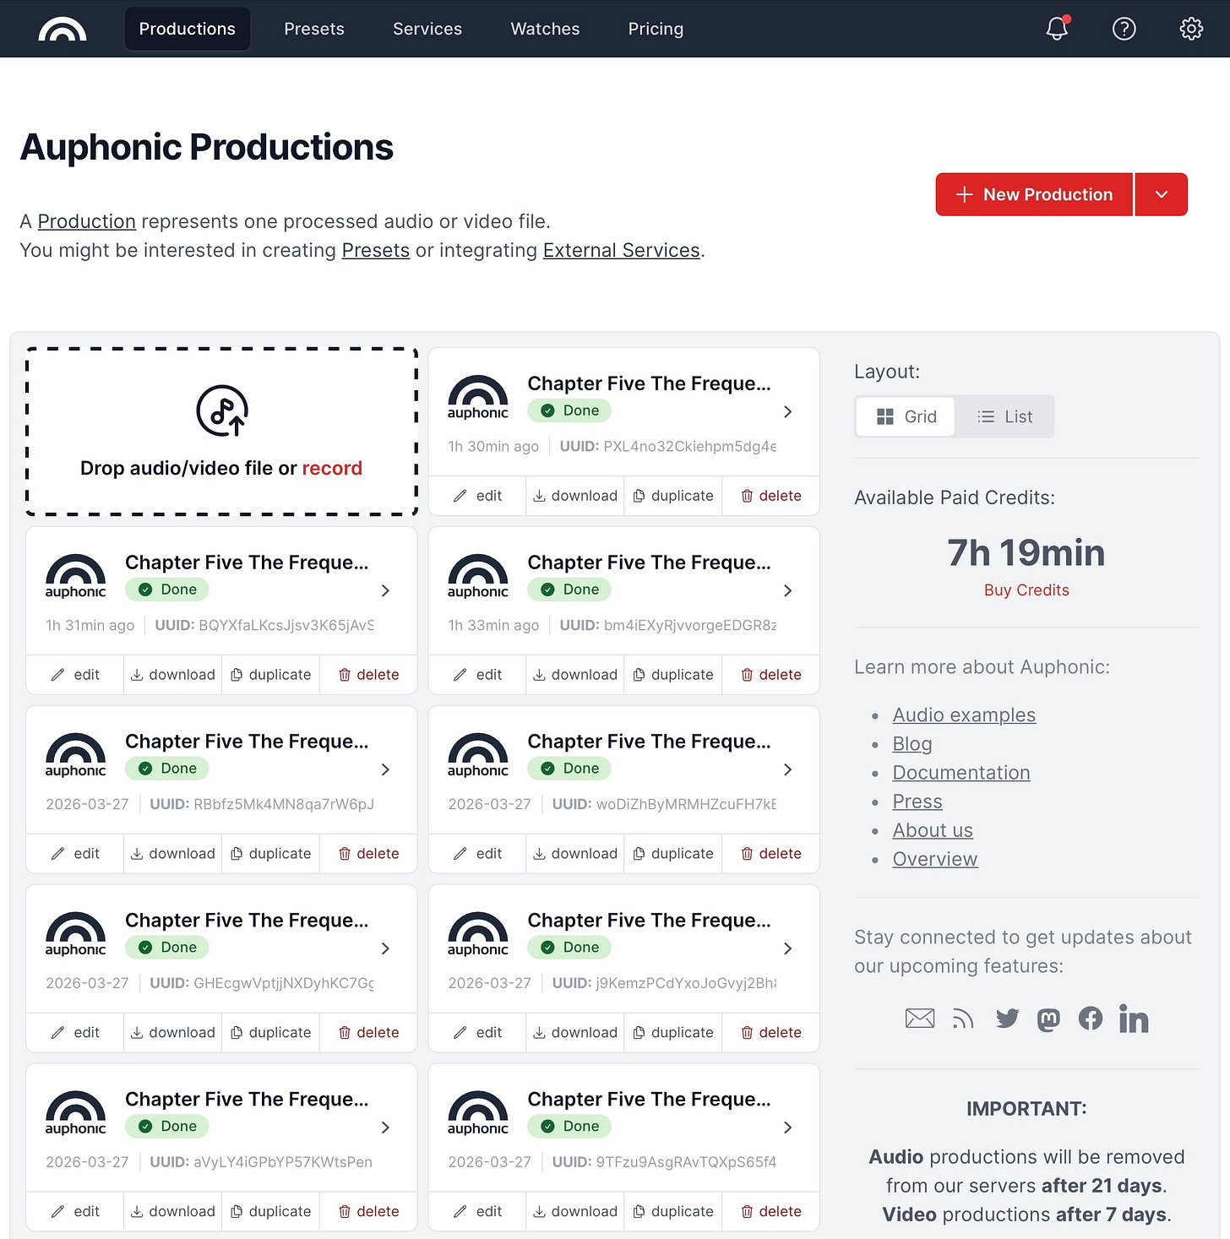The width and height of the screenshot is (1230, 1239).
Task: Download the production from 1h 33min ago
Action: (575, 675)
